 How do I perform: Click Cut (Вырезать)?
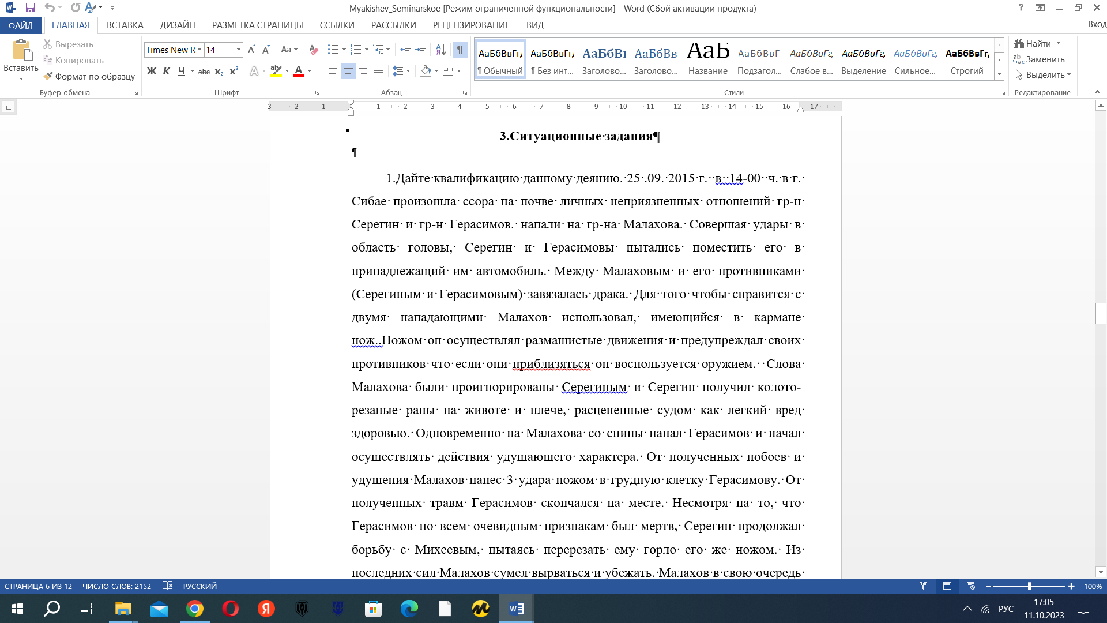pos(68,44)
